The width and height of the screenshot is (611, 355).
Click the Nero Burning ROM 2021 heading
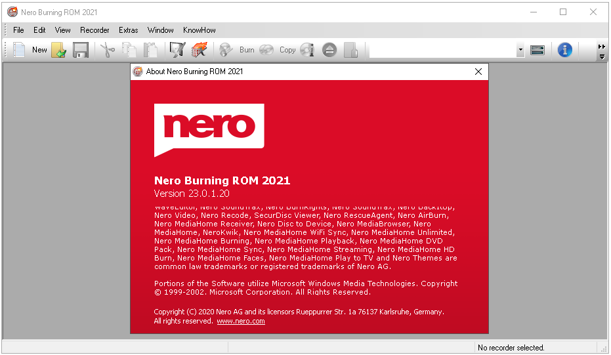point(222,180)
